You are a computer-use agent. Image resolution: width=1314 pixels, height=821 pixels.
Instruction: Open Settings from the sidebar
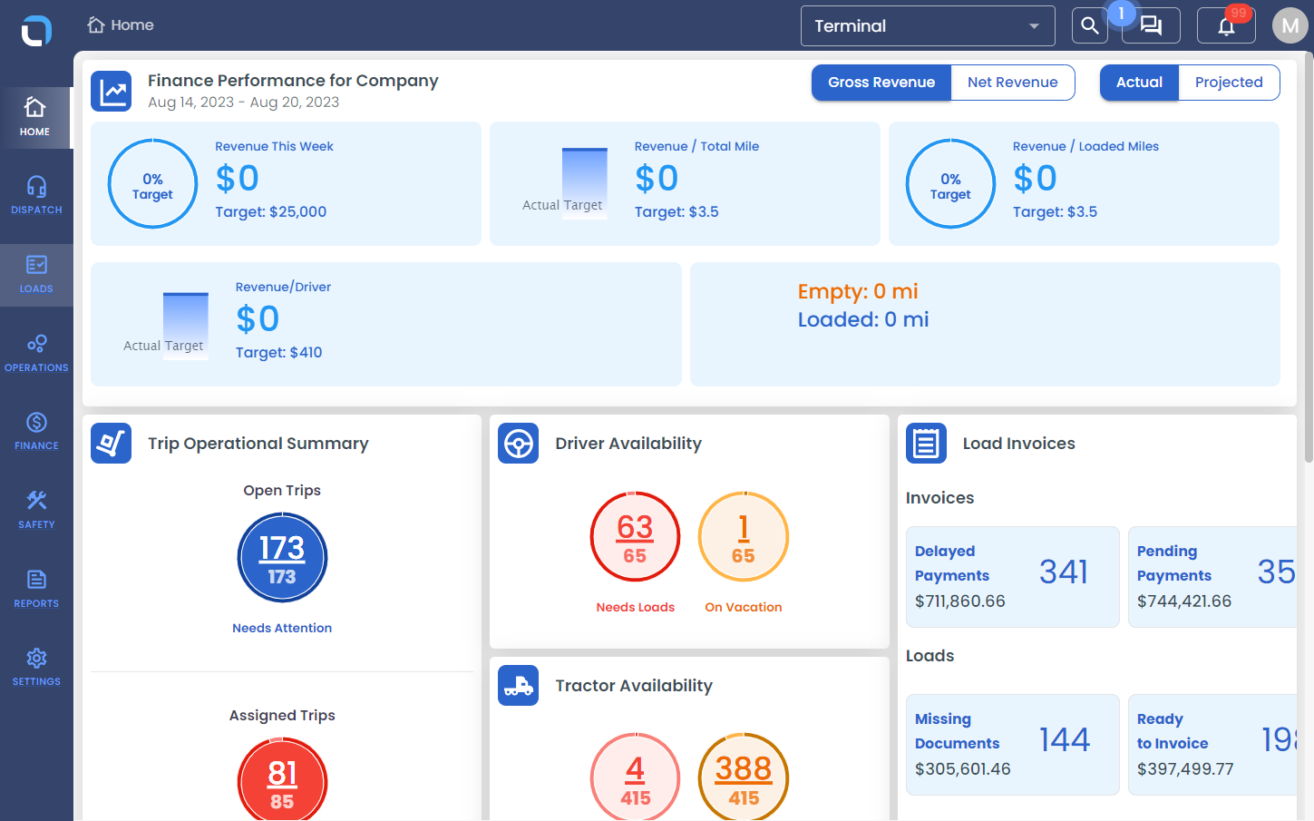[36, 667]
